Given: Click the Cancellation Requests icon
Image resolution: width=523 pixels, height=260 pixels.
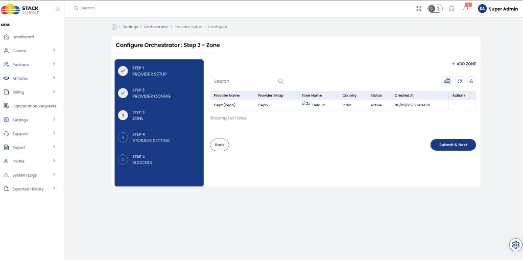Looking at the screenshot, I should 6,106.
